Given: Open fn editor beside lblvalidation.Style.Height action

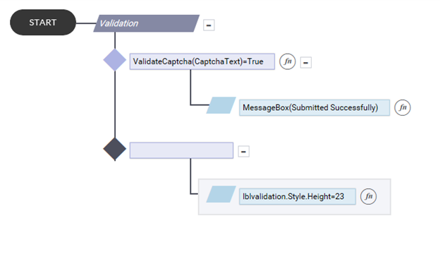Looking at the screenshot, I should (x=368, y=196).
